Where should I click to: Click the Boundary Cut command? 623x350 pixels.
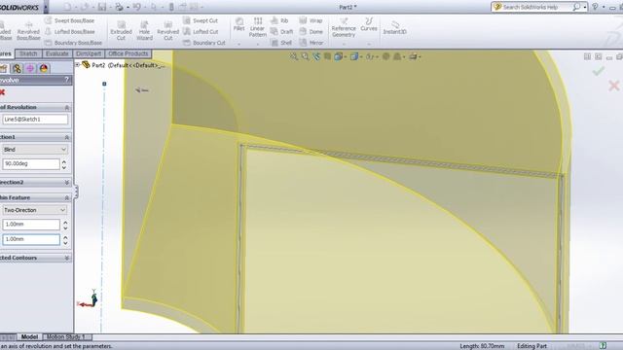[204, 43]
